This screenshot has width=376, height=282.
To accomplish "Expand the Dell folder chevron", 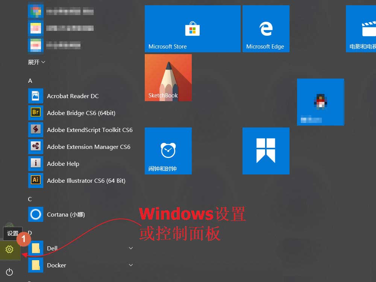I will coord(131,248).
